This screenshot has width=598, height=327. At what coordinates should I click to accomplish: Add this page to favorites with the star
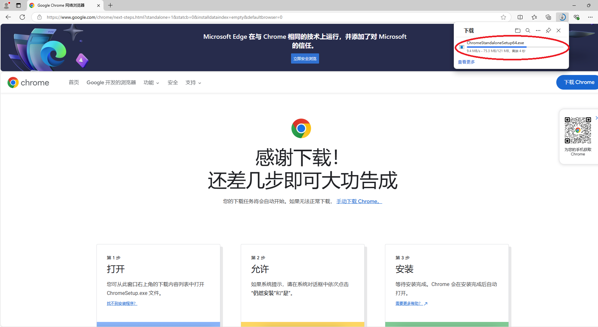click(503, 17)
